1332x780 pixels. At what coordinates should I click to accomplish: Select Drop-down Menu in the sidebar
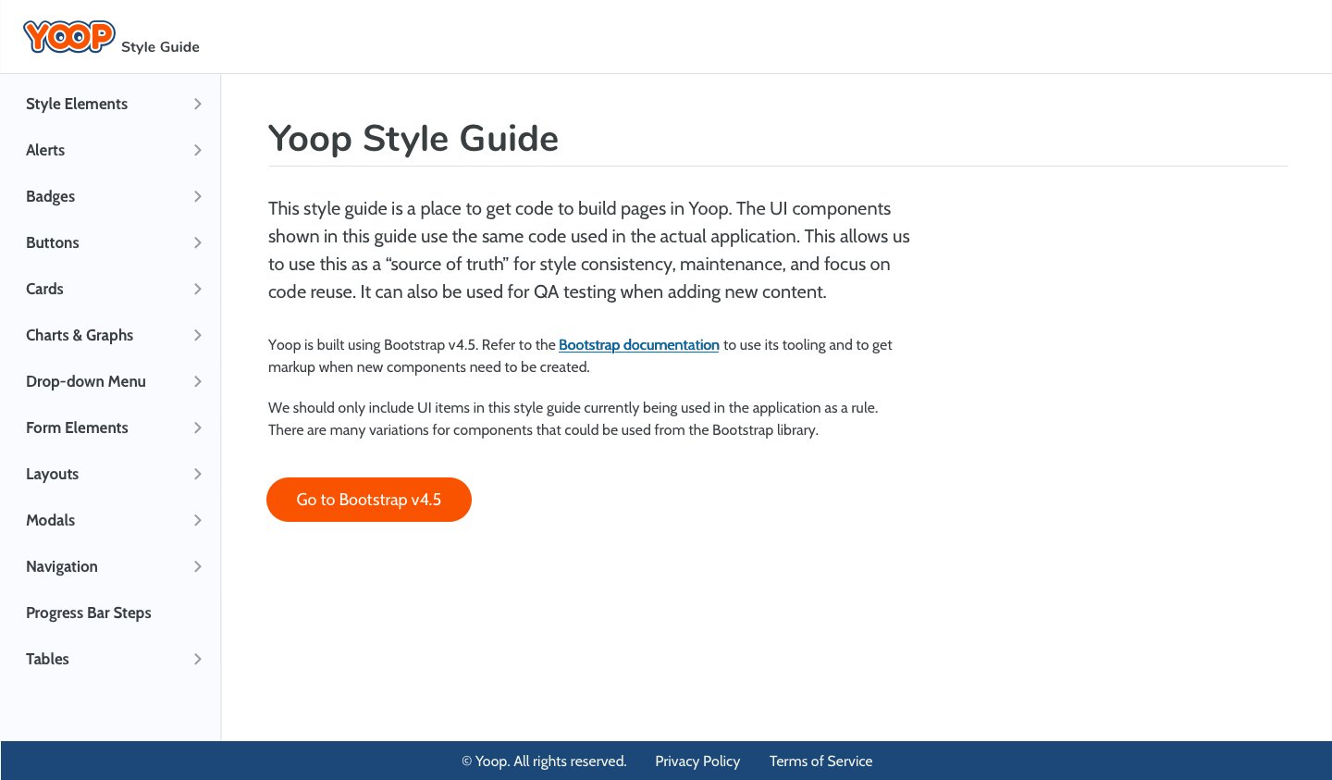tap(86, 381)
